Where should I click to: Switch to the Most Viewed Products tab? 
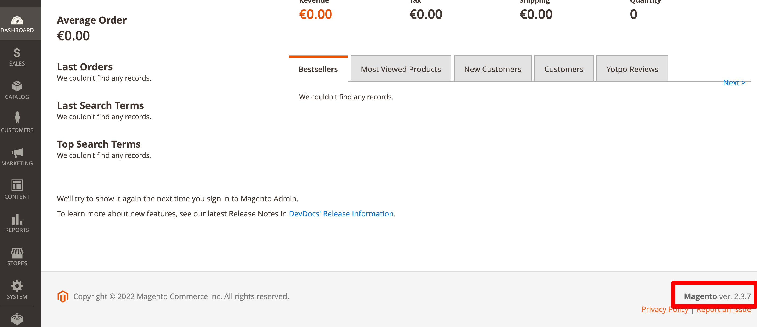click(401, 69)
